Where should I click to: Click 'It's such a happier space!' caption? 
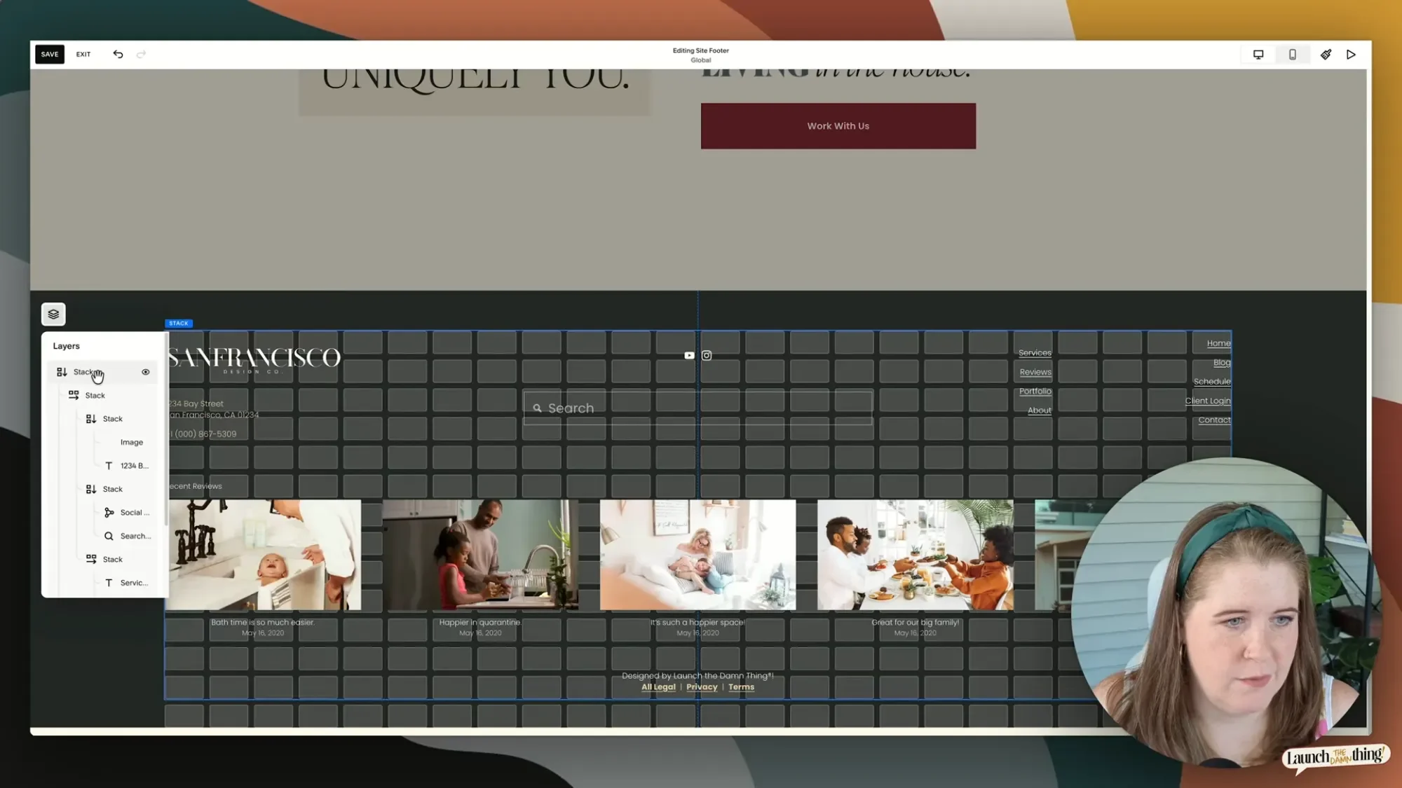(x=697, y=622)
